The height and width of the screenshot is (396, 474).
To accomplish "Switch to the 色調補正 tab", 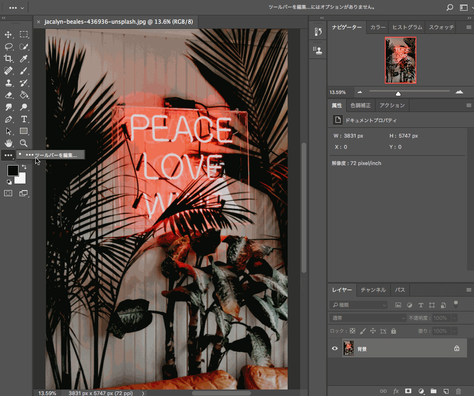I will click(360, 105).
